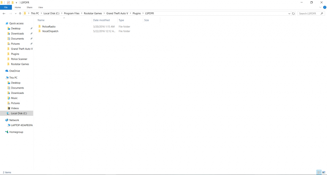The height and width of the screenshot is (175, 327).
Task: Go up one folder level
Action: pyautogui.click(x=20, y=13)
